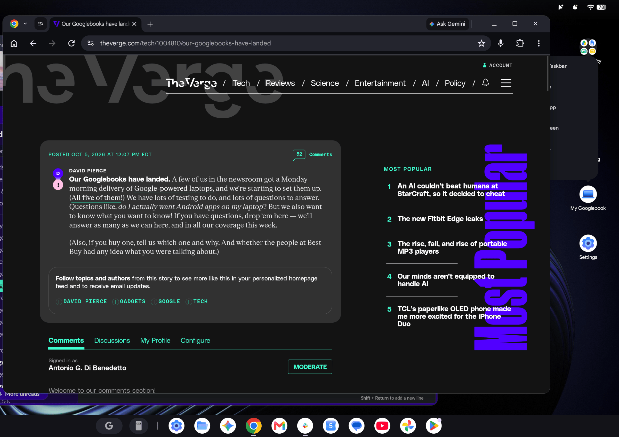Open Chrome three-dot menu

539,43
